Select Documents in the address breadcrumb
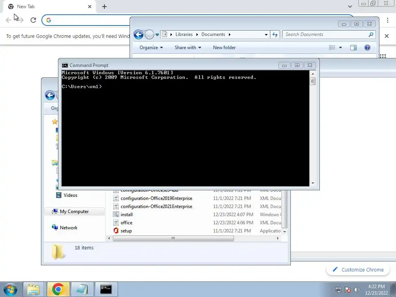This screenshot has height=297, width=396. pyautogui.click(x=213, y=34)
